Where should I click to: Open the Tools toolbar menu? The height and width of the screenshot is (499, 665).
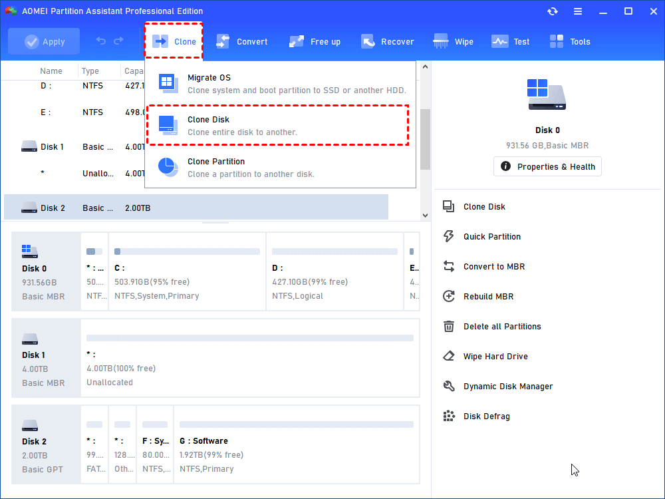(570, 41)
